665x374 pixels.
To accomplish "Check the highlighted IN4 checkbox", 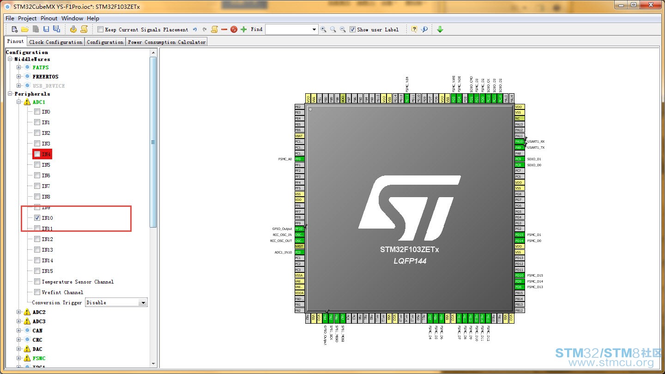I will [37, 154].
